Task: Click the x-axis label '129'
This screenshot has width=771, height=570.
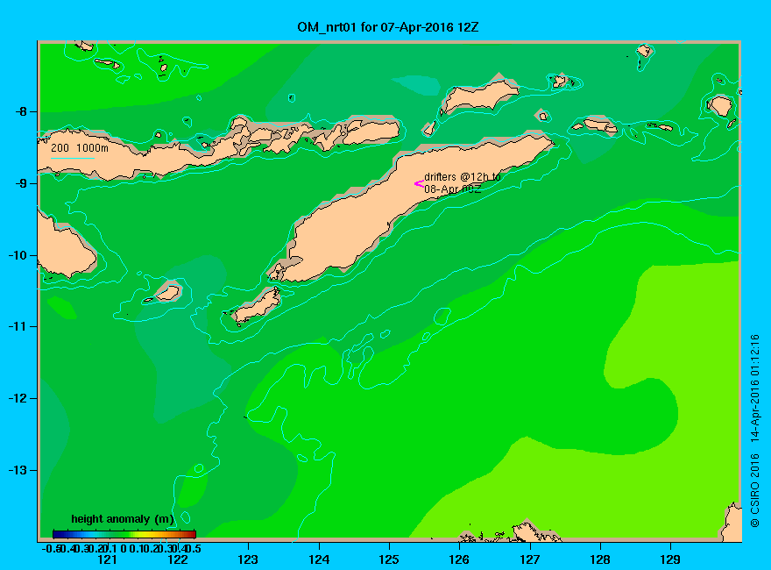Action: (670, 559)
